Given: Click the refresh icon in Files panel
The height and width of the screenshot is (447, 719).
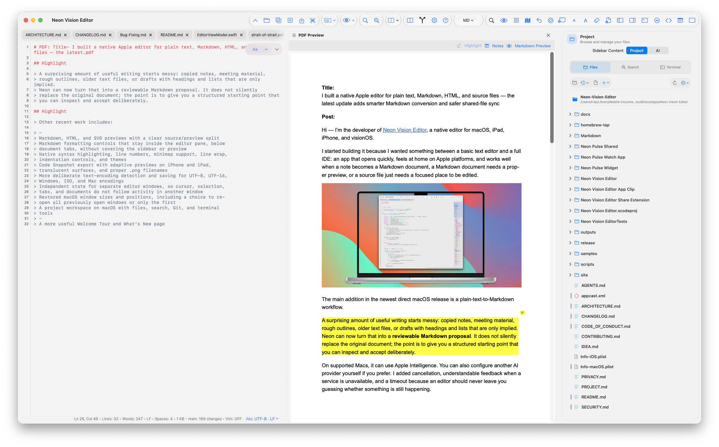Looking at the screenshot, I should click(675, 83).
